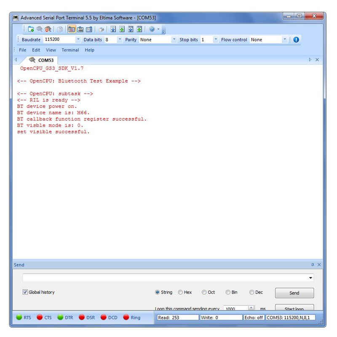The width and height of the screenshot is (337, 337).
Task: Click the tab scroll right arrow
Action: pos(310,59)
